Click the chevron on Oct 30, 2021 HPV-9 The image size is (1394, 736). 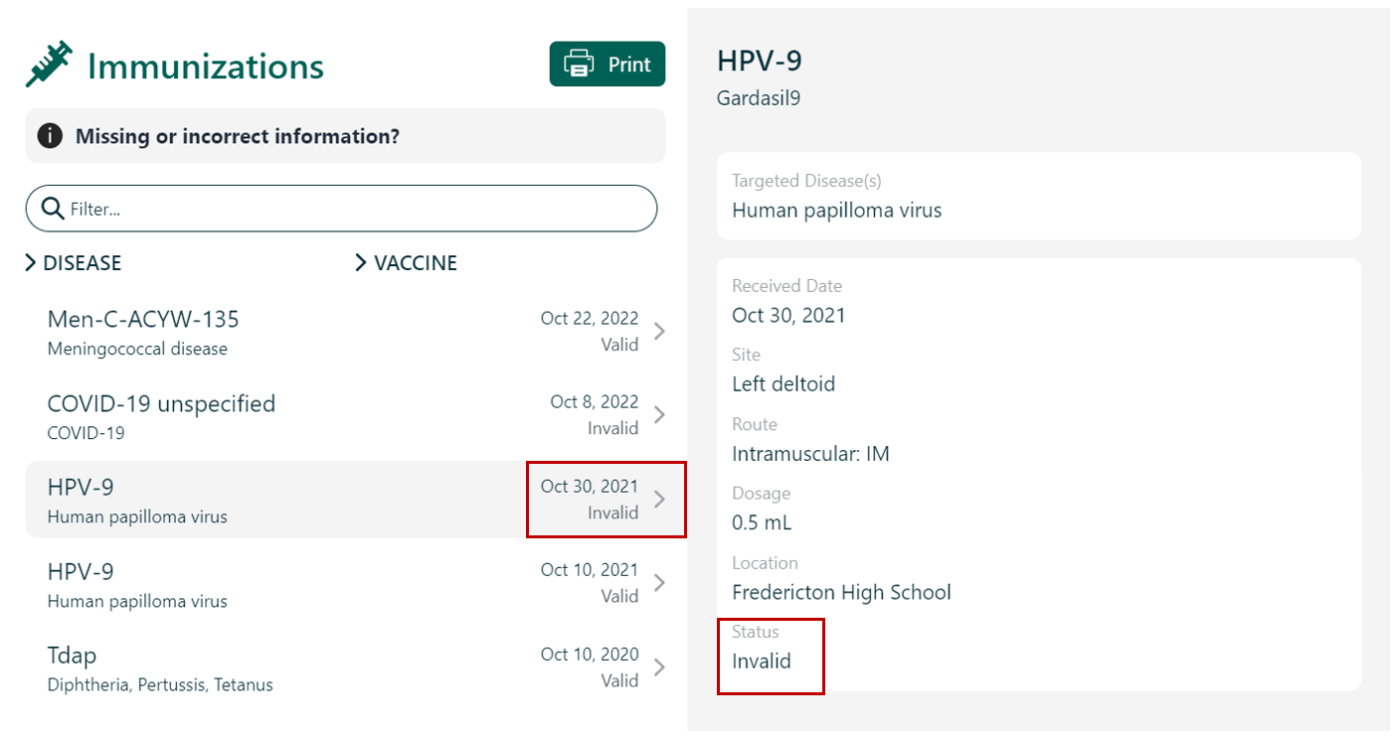659,500
